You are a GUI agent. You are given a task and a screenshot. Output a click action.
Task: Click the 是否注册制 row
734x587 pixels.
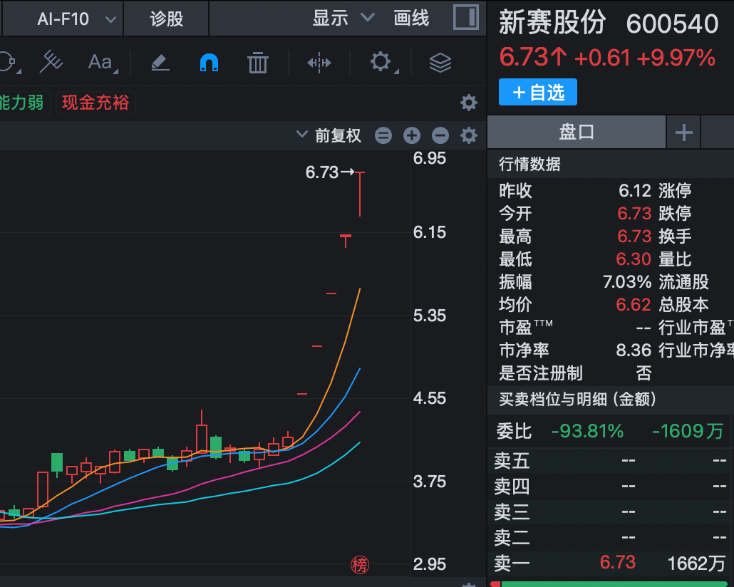pyautogui.click(x=575, y=373)
